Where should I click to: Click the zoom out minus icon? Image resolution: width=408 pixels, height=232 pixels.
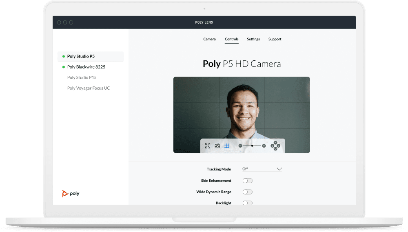pos(240,146)
